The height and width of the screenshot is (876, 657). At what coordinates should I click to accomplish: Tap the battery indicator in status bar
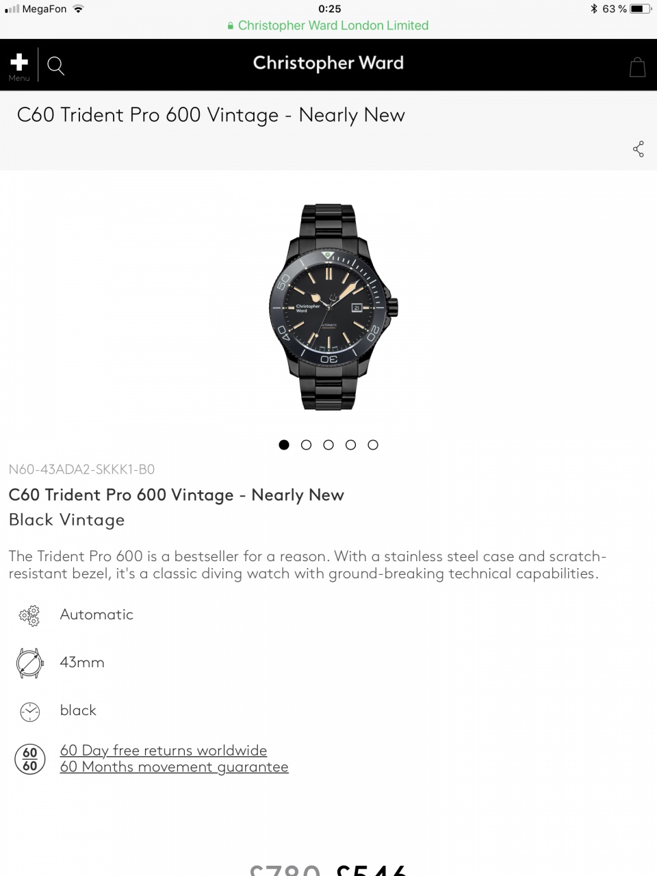[x=639, y=9]
